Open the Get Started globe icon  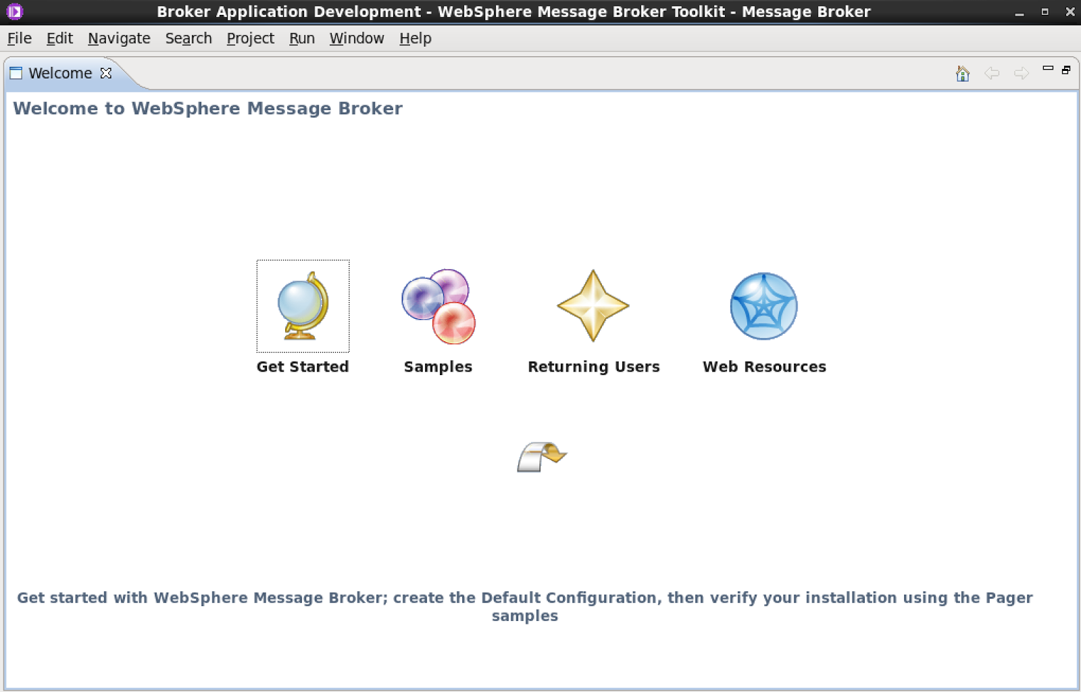[x=303, y=306]
